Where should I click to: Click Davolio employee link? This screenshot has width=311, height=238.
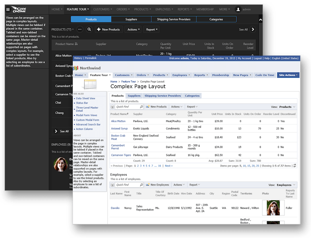point(115,208)
